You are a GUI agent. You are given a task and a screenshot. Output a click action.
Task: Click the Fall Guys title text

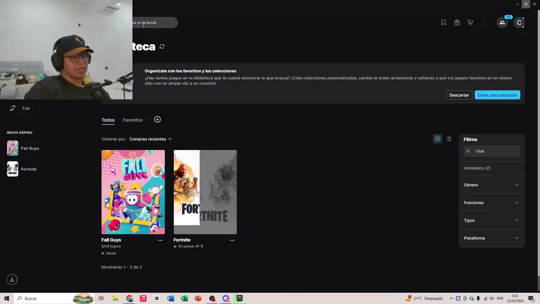[x=111, y=240]
